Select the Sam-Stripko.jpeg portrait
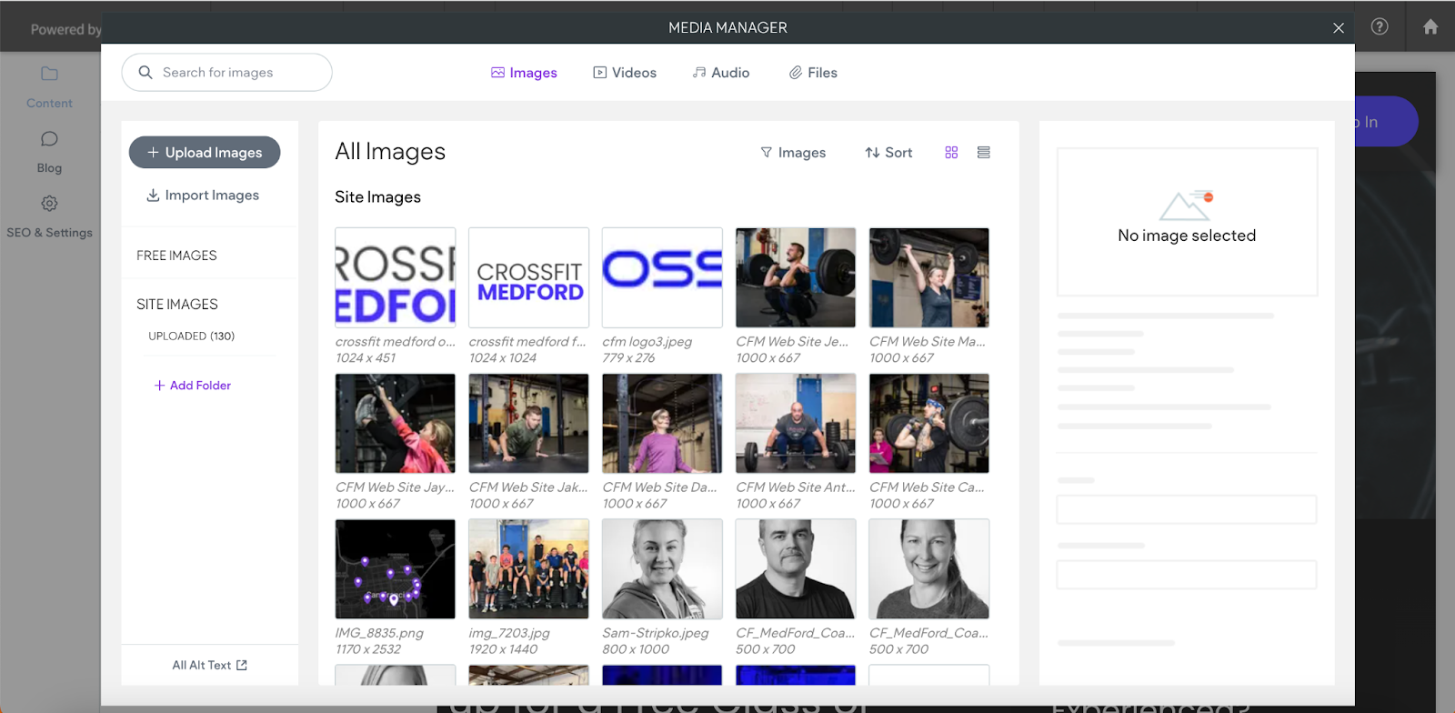Viewport: 1455px width, 713px height. 662,568
